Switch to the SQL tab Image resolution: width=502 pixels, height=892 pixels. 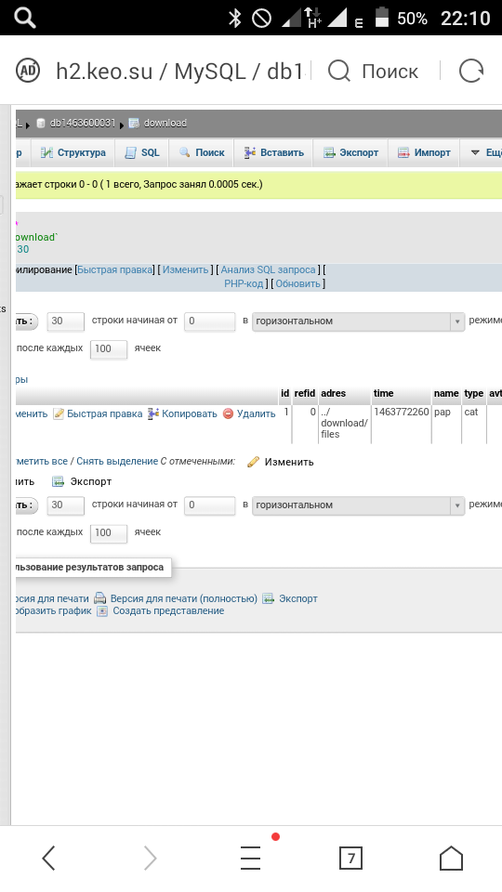(x=142, y=152)
